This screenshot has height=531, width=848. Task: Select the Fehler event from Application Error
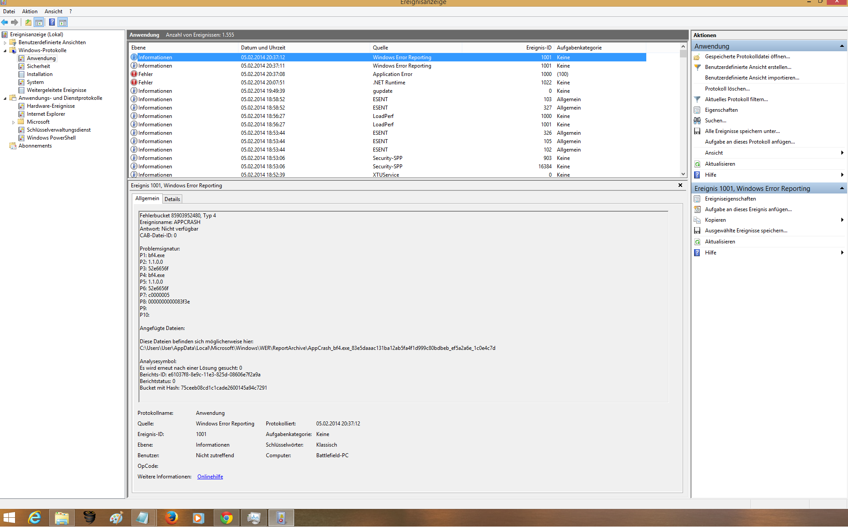pos(388,74)
